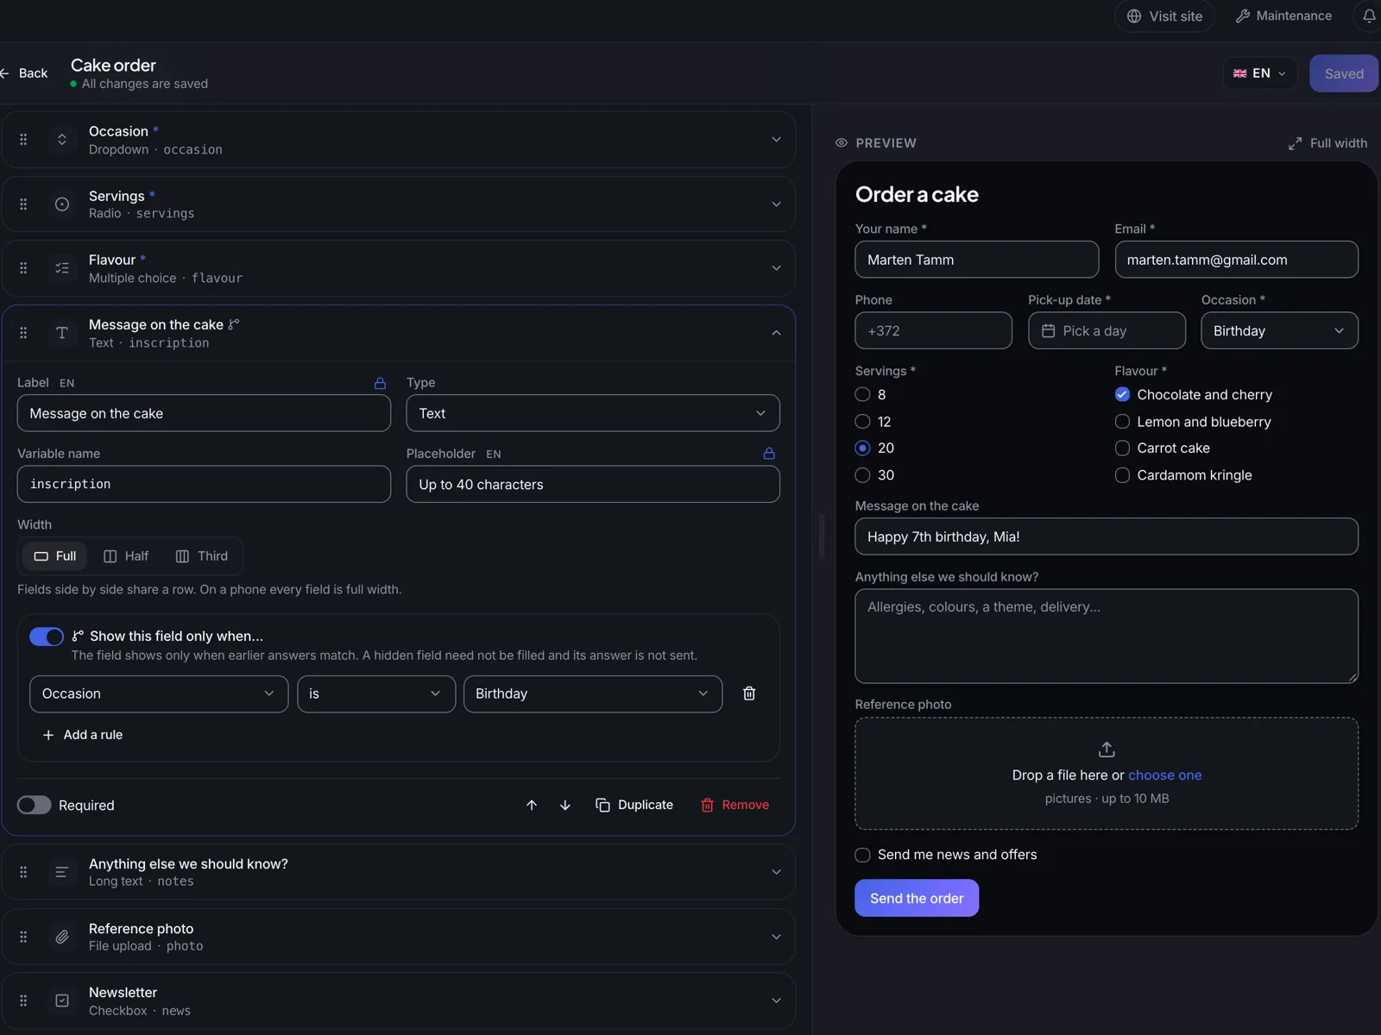
Task: Open the EN language selector
Action: (x=1260, y=73)
